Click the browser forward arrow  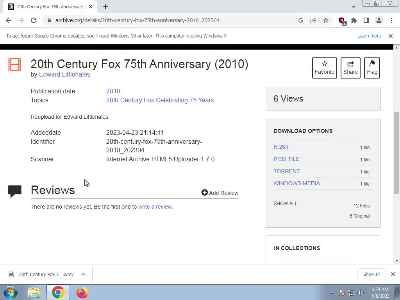point(21,20)
